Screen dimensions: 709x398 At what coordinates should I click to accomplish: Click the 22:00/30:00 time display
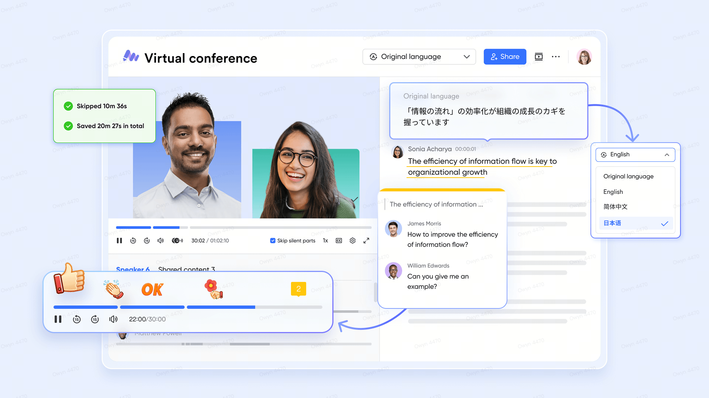[147, 319]
